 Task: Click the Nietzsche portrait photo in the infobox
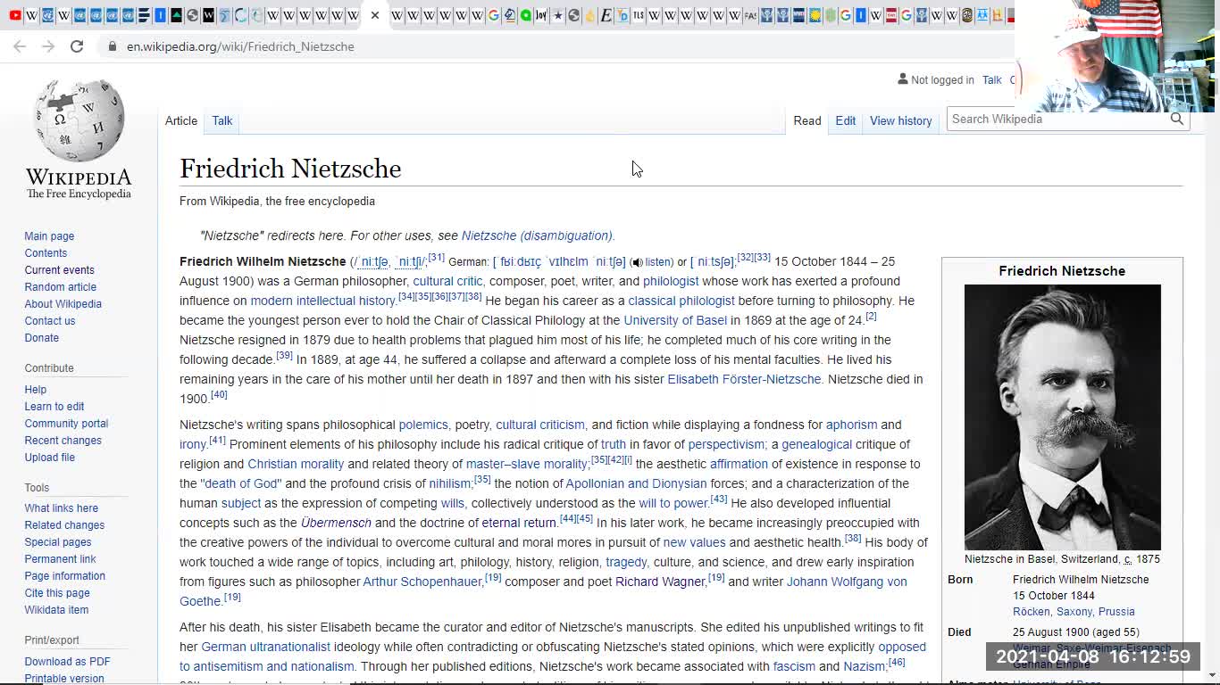1063,417
